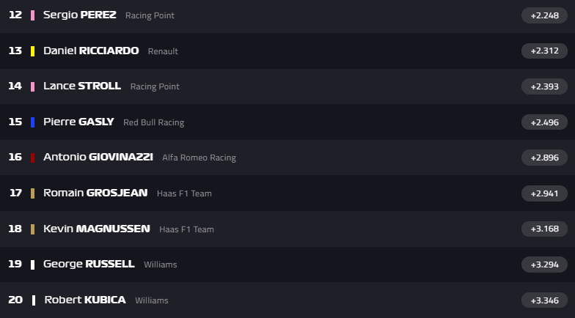Click Sergio Perez driver name
The image size is (575, 318).
(x=79, y=15)
